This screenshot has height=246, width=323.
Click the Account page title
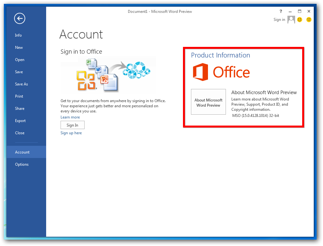tap(81, 34)
